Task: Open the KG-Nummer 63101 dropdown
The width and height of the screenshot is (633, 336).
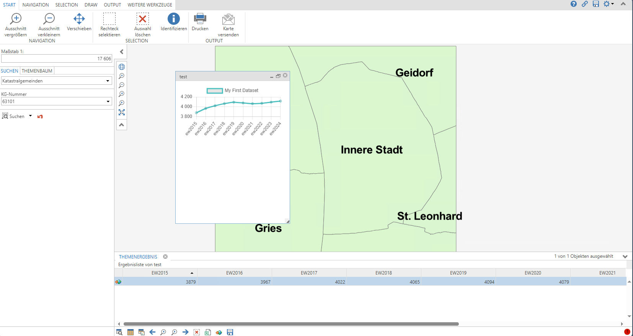Action: 108,102
